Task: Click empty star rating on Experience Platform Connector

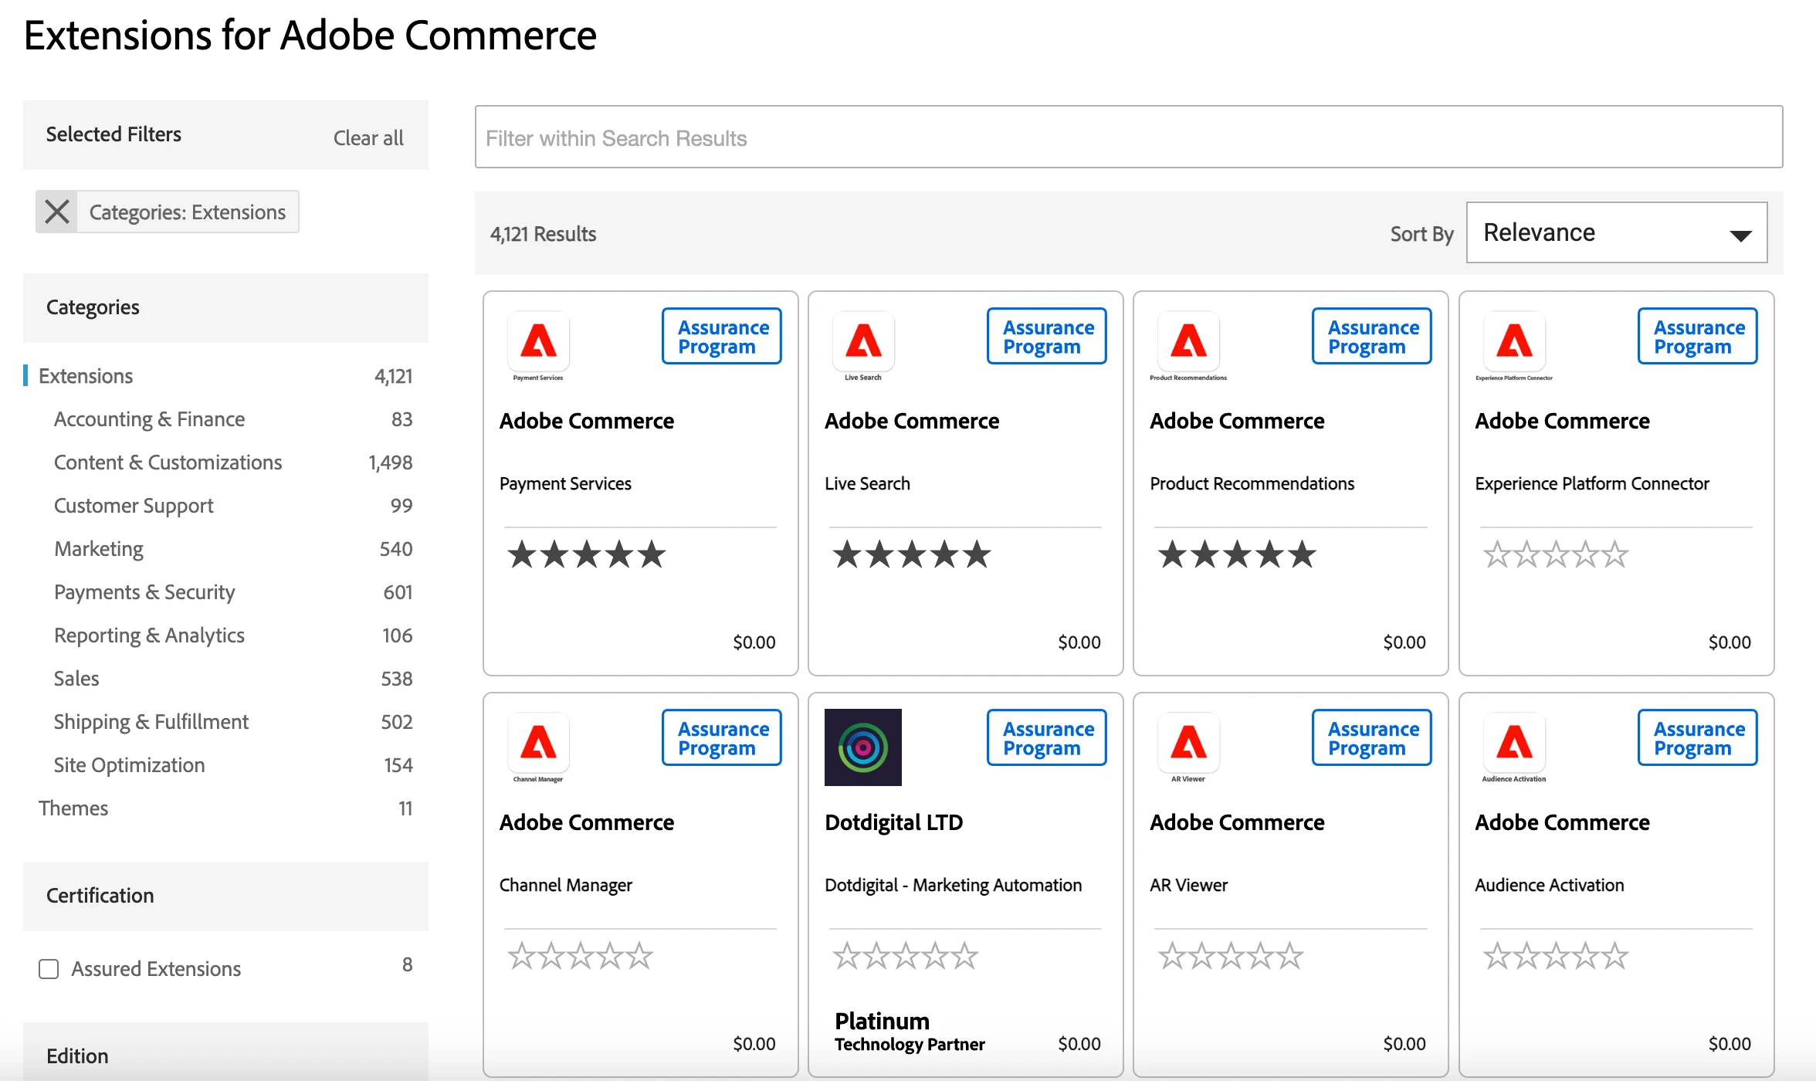Action: click(1556, 554)
